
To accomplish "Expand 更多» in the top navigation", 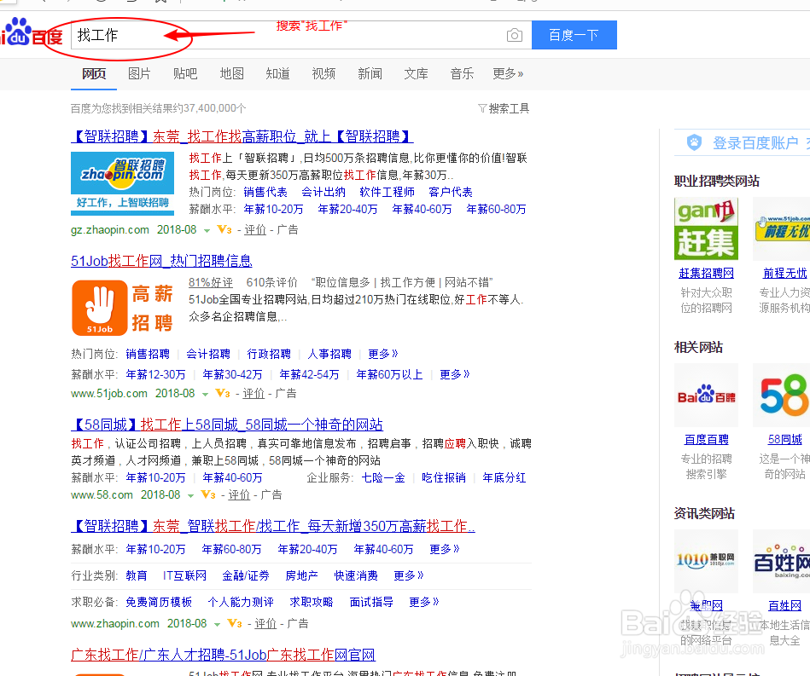I will click(508, 74).
